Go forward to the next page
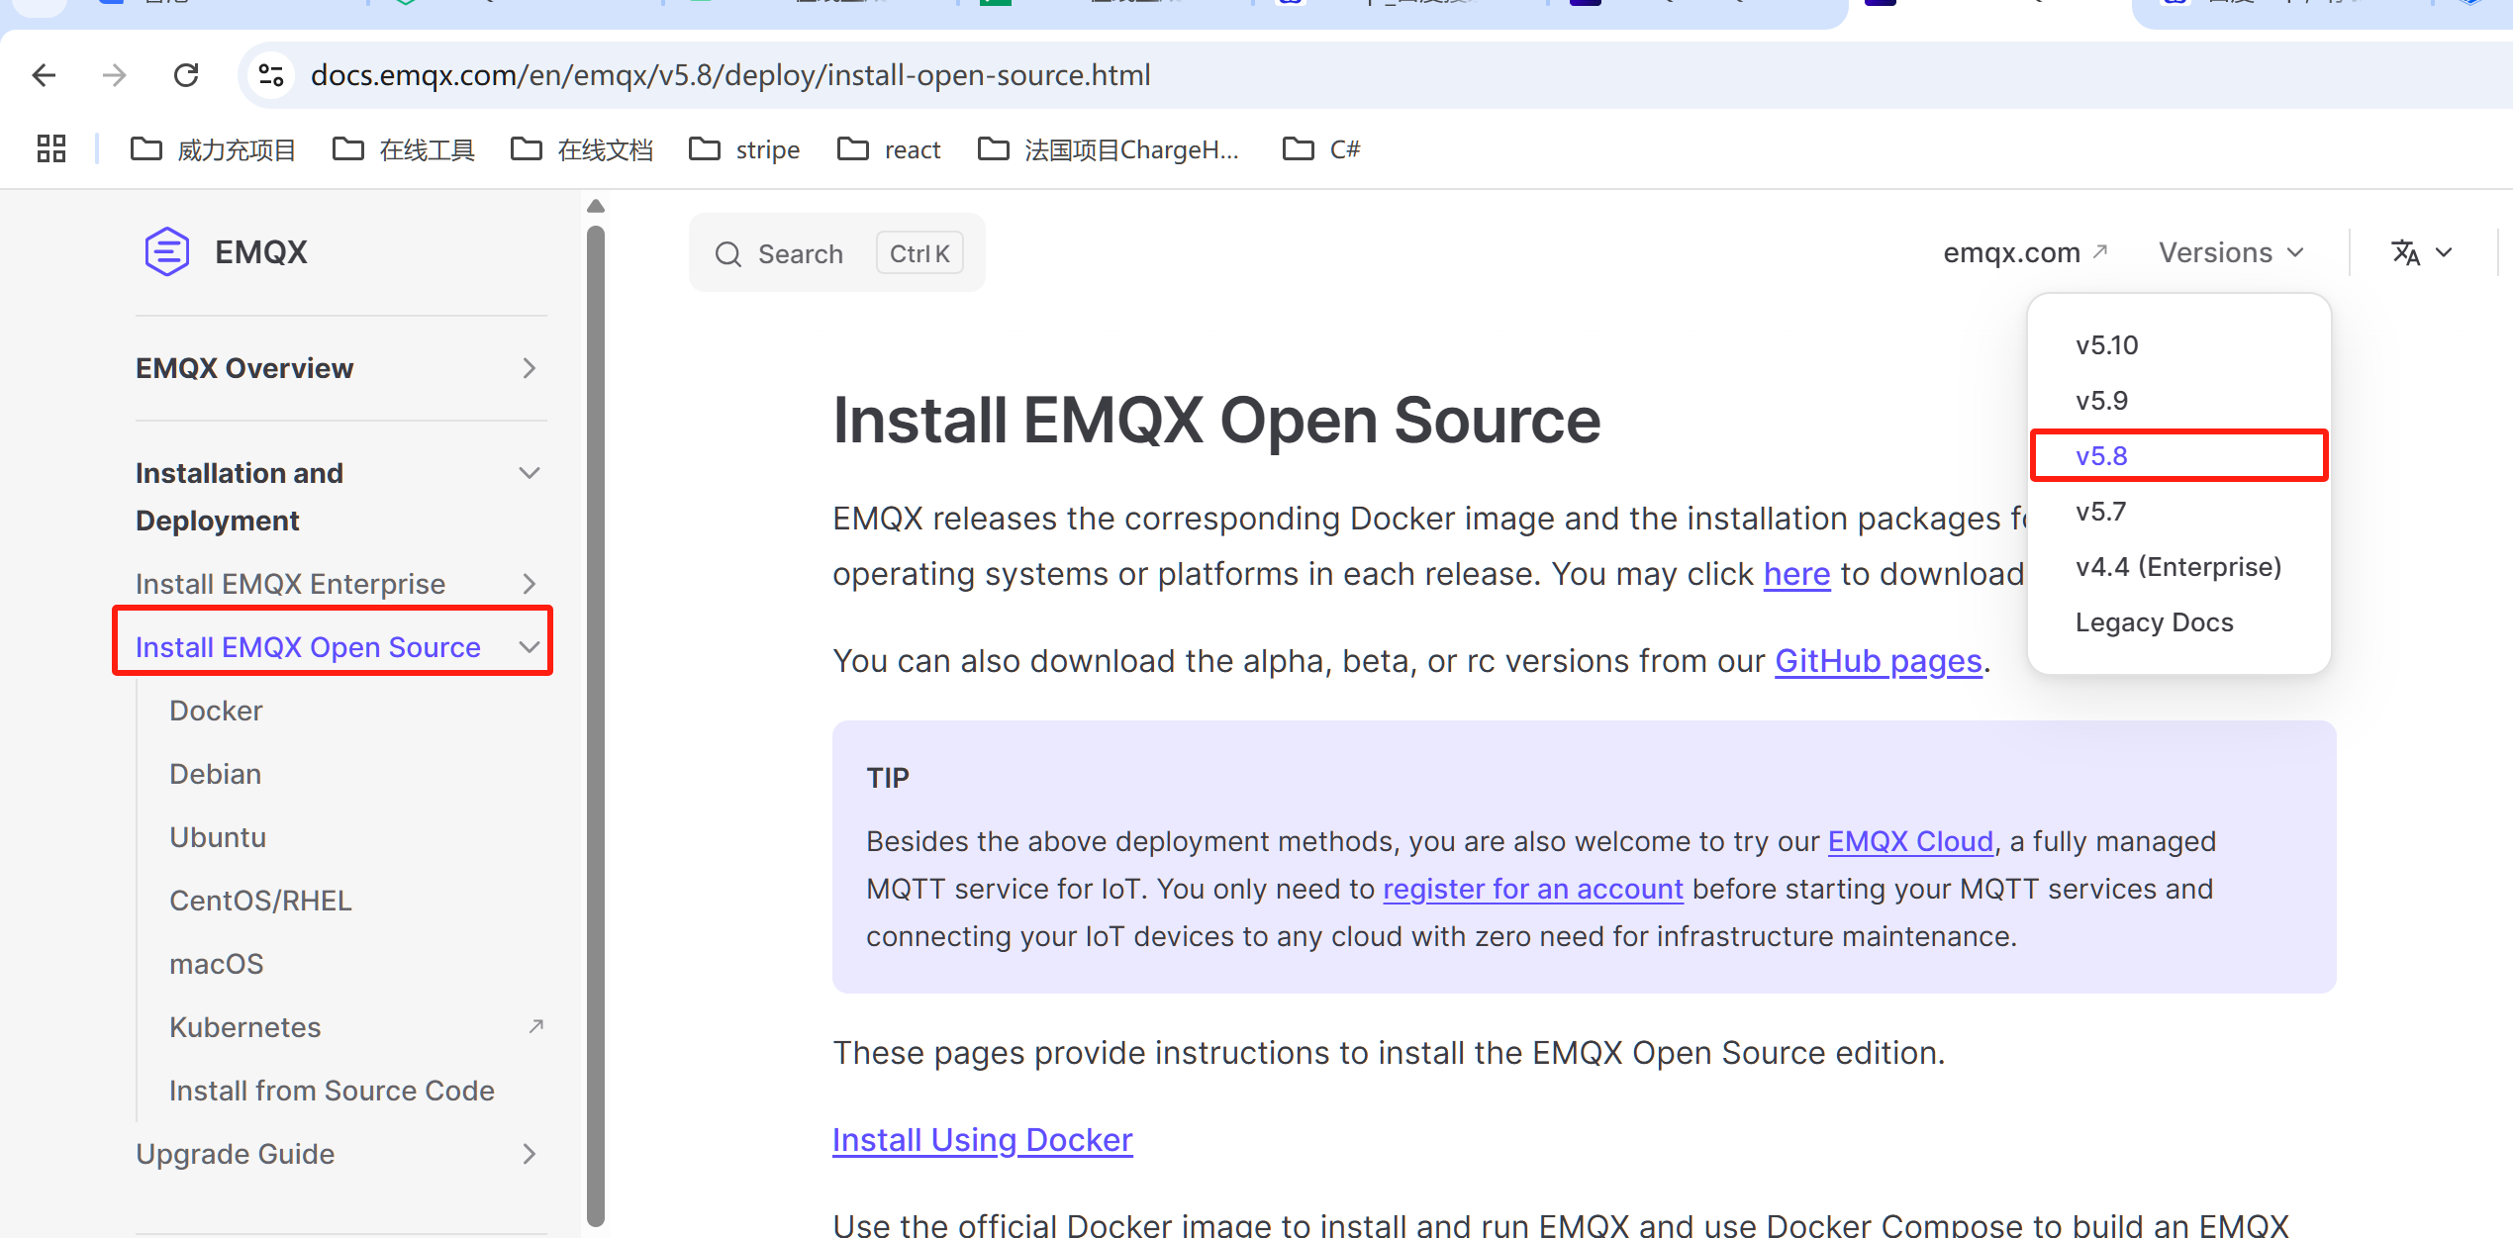The image size is (2513, 1238). [x=115, y=75]
